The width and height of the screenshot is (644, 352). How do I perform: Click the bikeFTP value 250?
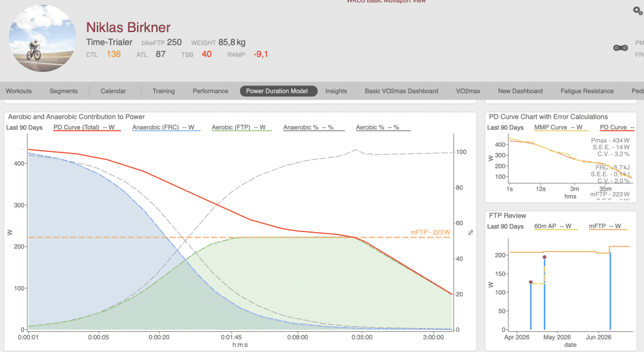pos(174,42)
